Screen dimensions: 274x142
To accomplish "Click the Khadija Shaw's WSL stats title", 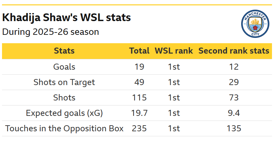I will tap(66, 17).
